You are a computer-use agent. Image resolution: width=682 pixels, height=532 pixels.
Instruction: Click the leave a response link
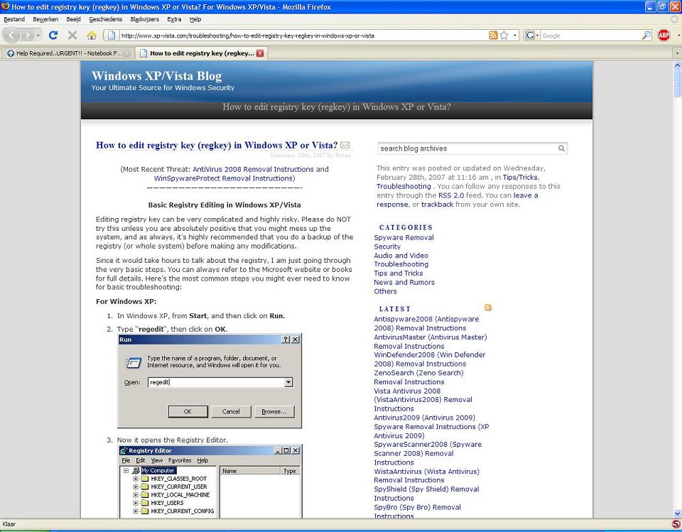pyautogui.click(x=457, y=200)
